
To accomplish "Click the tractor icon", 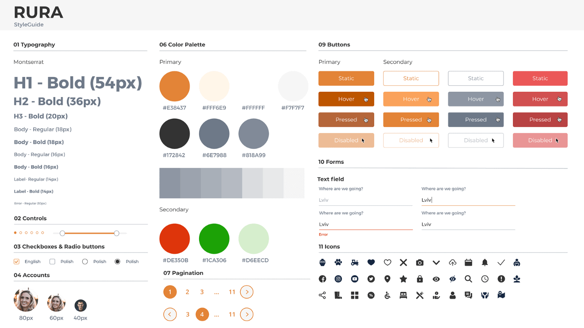I will 355,263.
